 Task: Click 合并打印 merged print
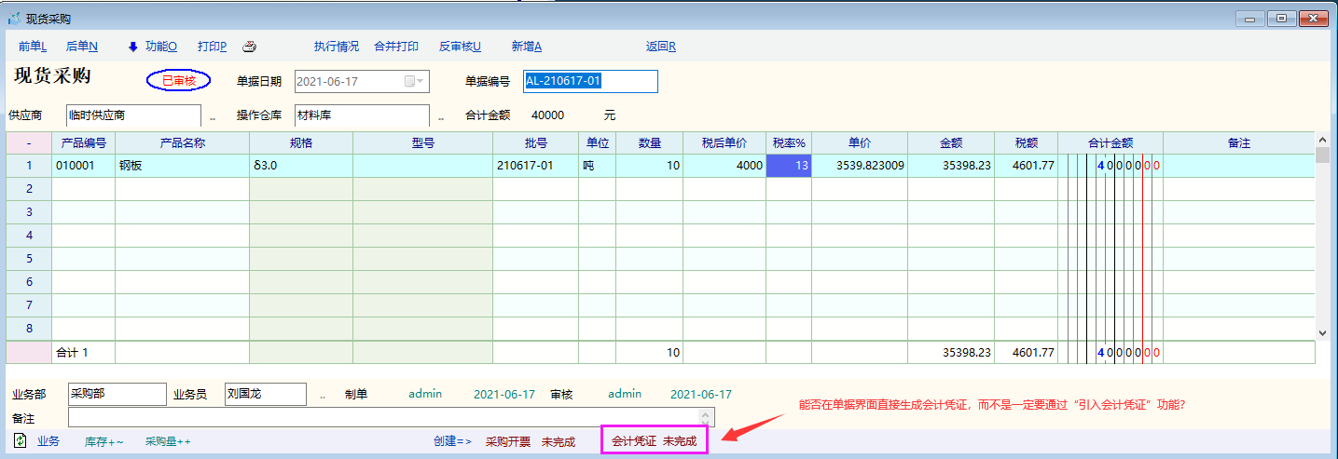(396, 47)
